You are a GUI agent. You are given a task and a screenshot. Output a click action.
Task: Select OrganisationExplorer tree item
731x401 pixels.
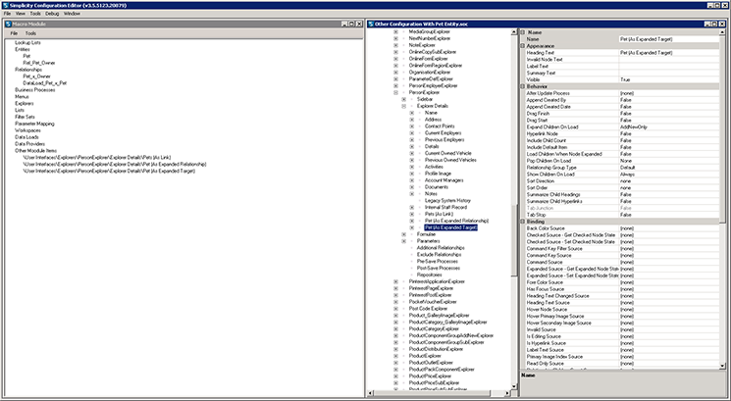430,73
